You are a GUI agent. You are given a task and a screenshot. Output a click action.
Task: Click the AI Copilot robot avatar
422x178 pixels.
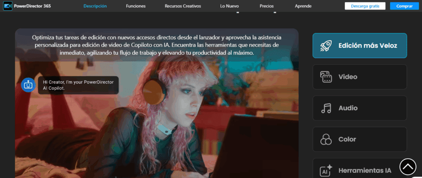[28, 85]
